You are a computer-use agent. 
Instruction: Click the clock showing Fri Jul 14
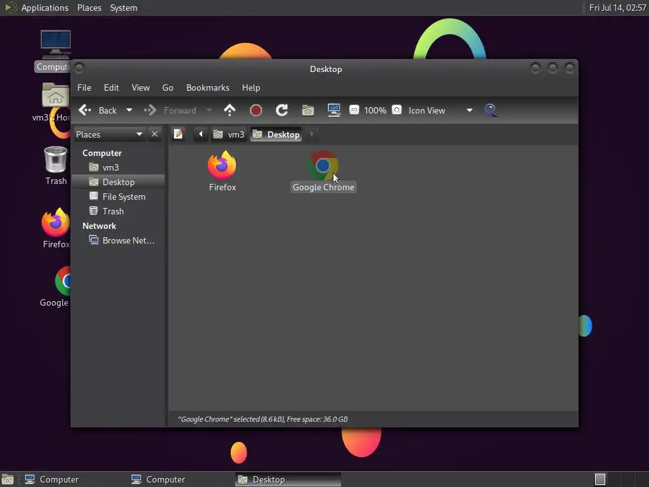[x=617, y=8]
